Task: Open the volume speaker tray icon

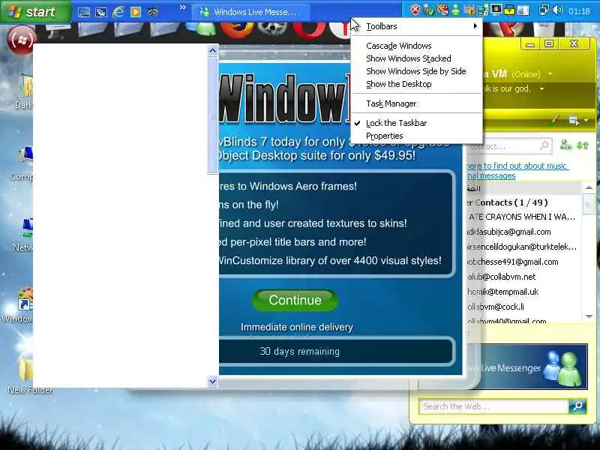Action: [558, 10]
